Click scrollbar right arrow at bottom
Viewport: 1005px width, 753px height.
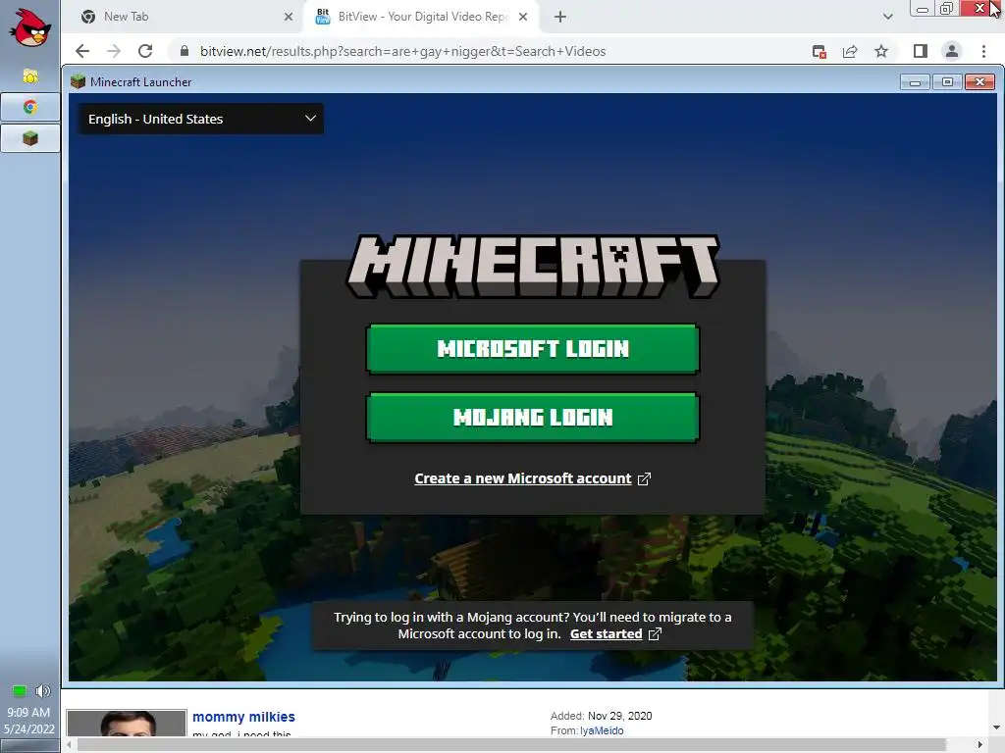(980, 745)
